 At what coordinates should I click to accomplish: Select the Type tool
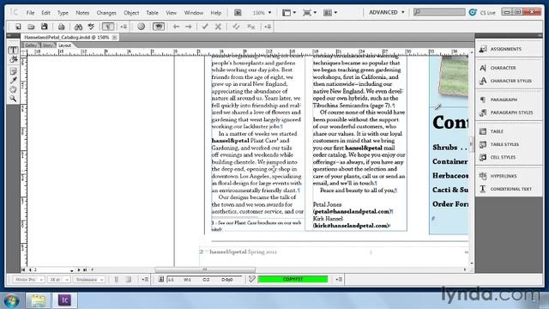point(14,50)
